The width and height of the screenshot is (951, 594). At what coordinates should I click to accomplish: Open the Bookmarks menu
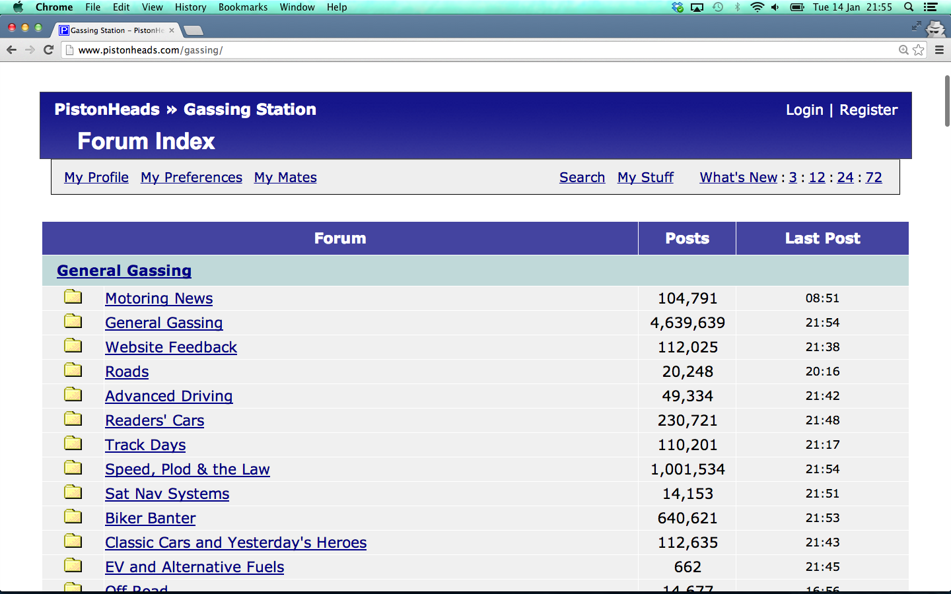243,7
